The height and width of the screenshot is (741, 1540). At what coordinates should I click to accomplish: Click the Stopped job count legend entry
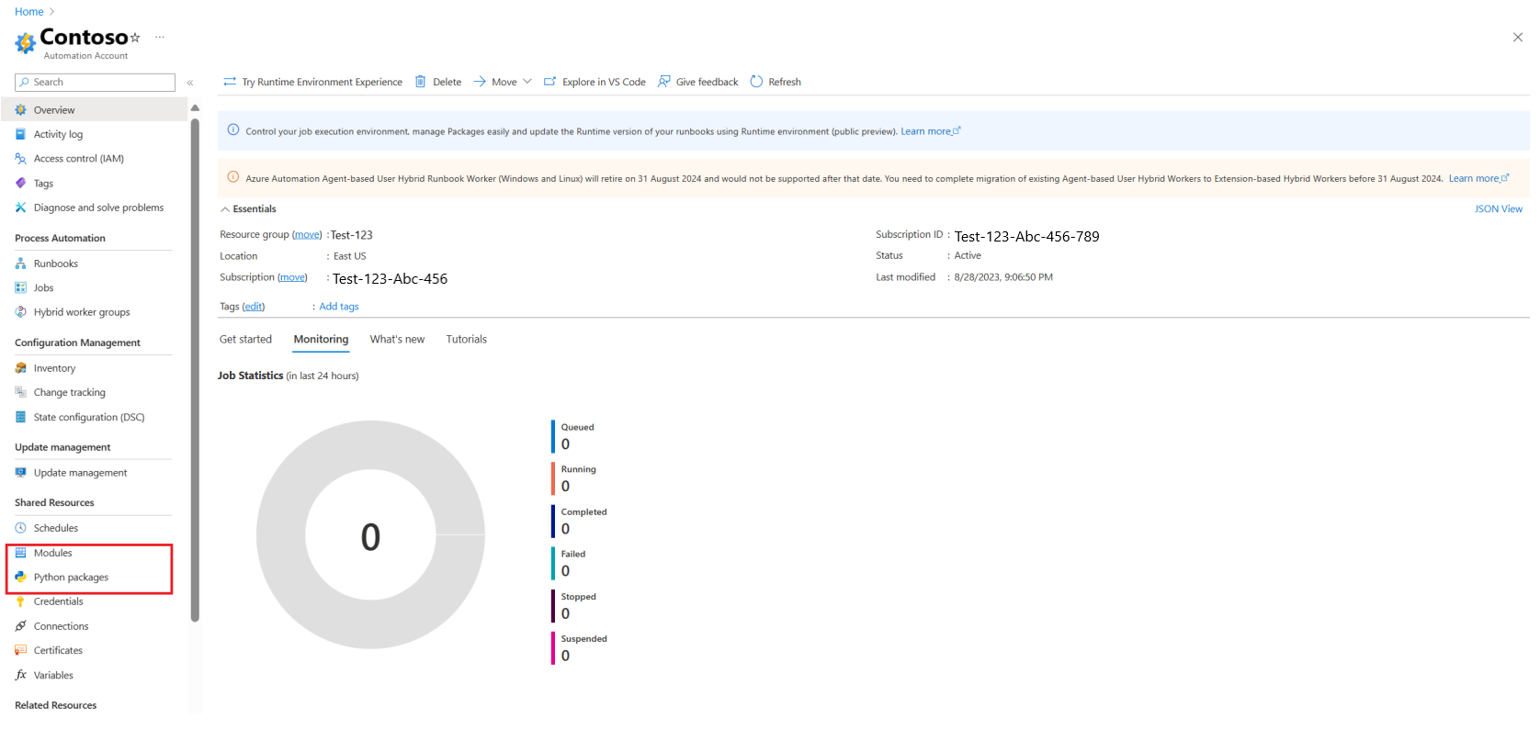coord(575,606)
